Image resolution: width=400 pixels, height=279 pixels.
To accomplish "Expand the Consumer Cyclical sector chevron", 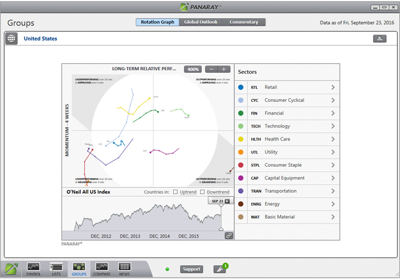I will point(333,100).
